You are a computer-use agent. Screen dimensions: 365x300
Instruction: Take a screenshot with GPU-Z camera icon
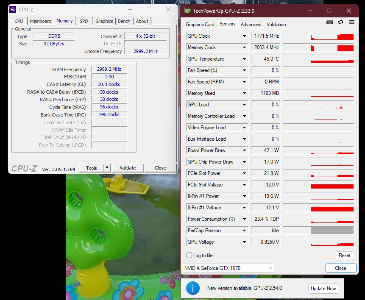tap(330, 22)
